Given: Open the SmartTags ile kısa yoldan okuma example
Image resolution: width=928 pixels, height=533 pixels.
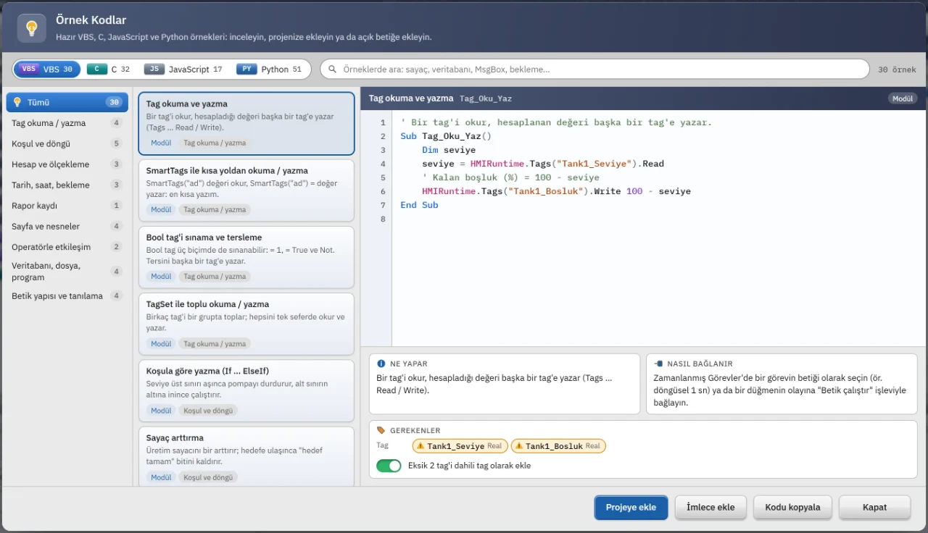Looking at the screenshot, I should (x=246, y=190).
